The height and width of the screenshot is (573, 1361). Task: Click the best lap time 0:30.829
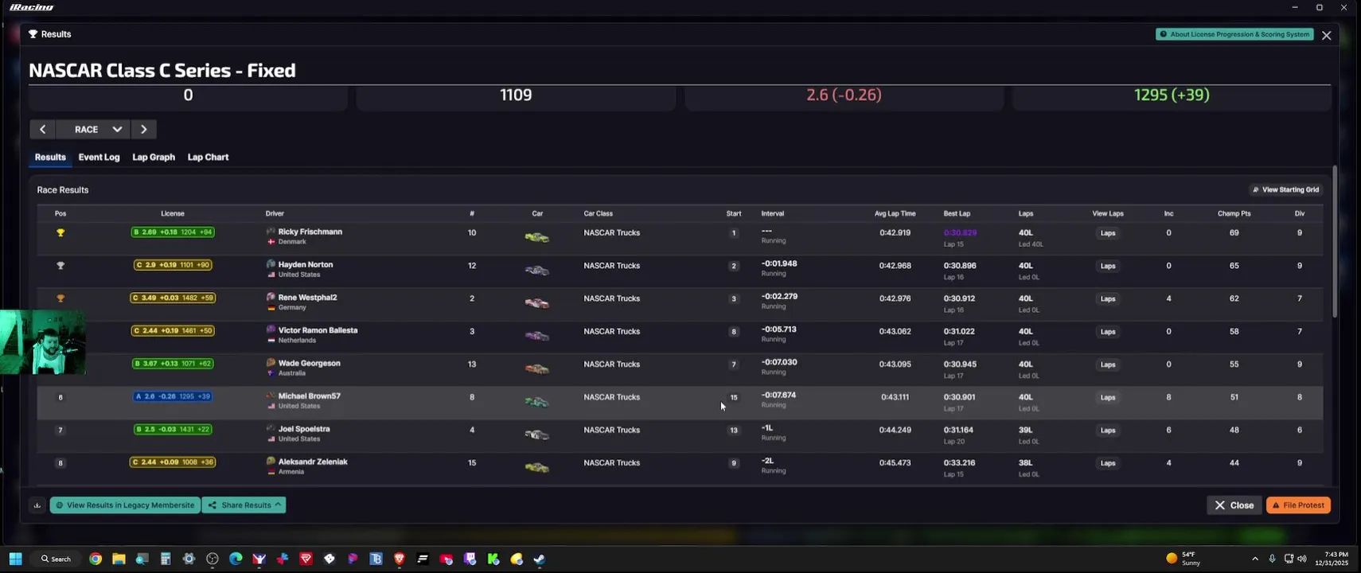(x=960, y=233)
